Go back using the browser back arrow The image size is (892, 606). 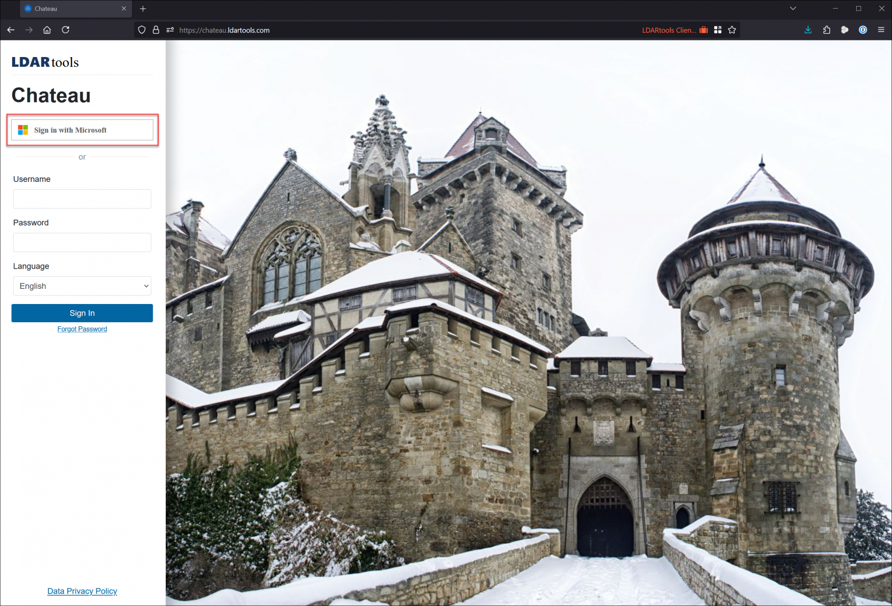click(11, 30)
